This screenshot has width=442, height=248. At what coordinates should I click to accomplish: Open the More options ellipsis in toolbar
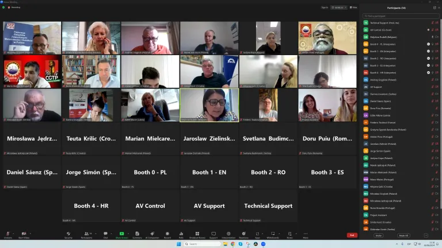[x=306, y=235]
